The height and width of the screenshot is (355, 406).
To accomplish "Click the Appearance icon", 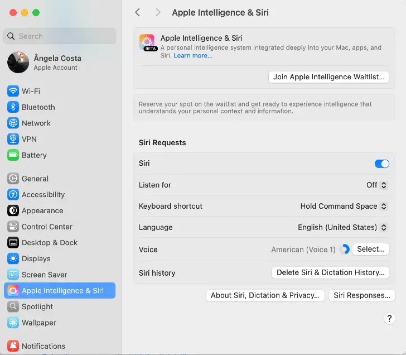I will click(x=13, y=210).
